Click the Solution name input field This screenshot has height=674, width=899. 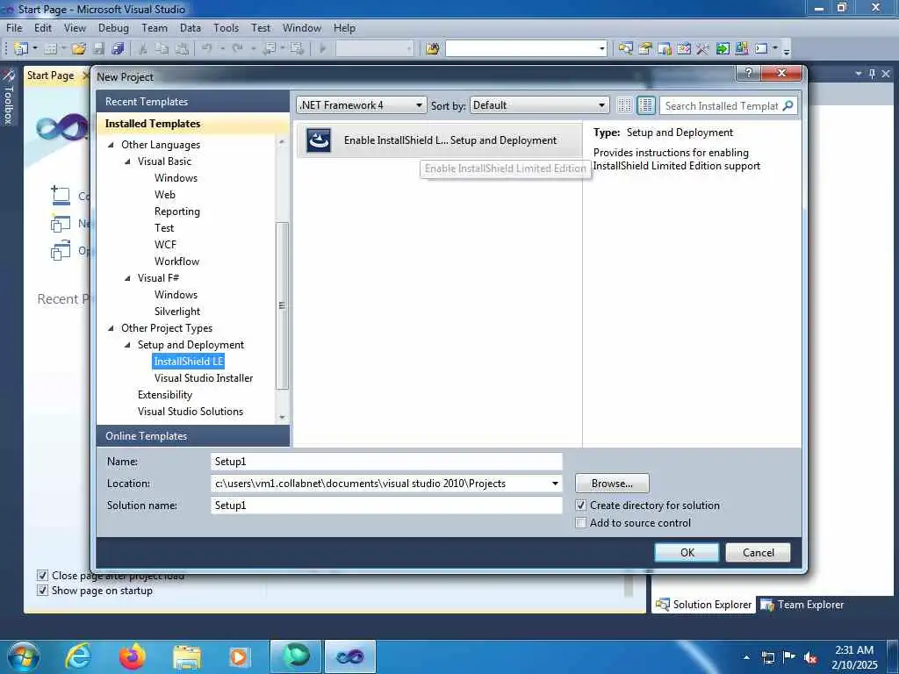point(386,505)
